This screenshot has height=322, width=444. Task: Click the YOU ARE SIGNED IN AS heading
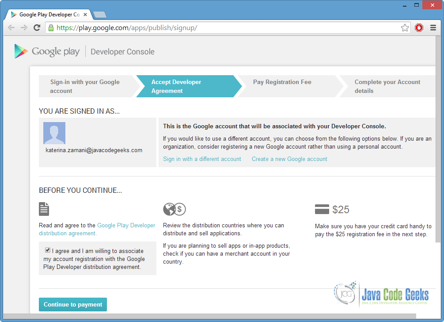click(x=79, y=111)
